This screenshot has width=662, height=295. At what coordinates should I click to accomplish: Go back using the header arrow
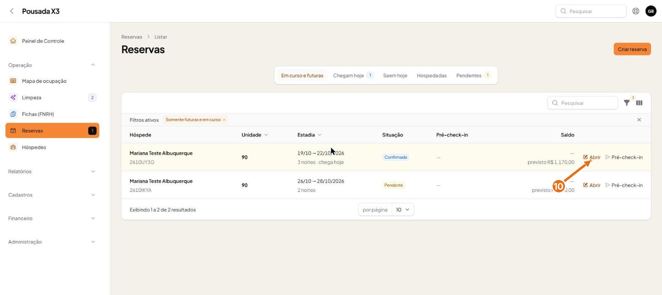point(12,11)
